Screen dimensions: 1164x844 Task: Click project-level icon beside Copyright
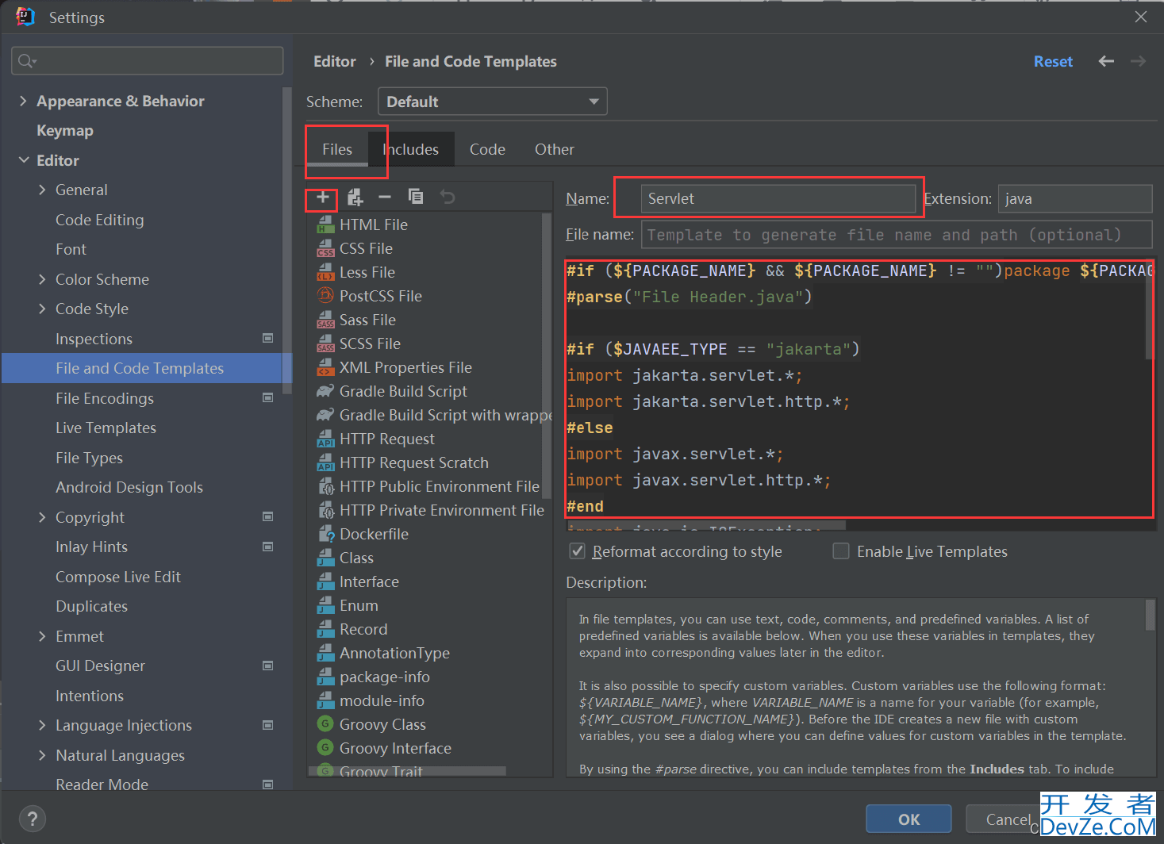click(x=267, y=516)
